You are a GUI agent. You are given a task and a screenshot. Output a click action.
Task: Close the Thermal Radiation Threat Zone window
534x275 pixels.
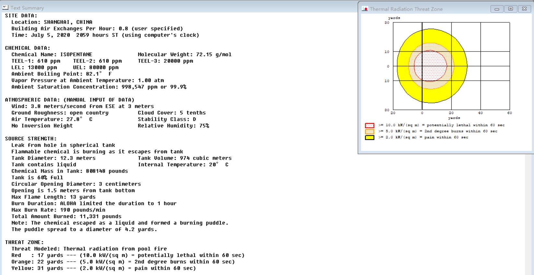coord(524,9)
